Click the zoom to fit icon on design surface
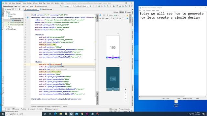The height and width of the screenshot is (116, 207). click(125, 101)
